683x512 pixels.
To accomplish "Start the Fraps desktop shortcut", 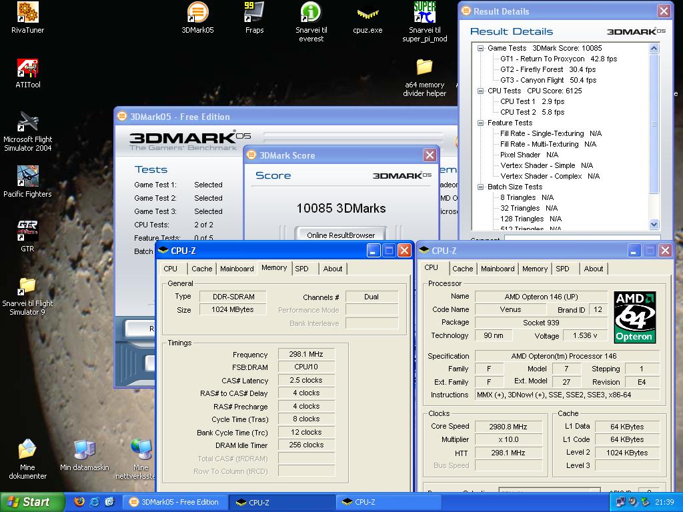I will coord(254,18).
